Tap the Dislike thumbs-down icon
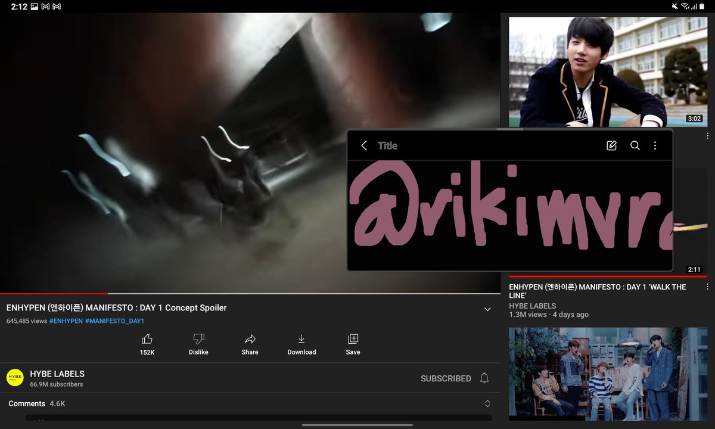 (x=198, y=339)
